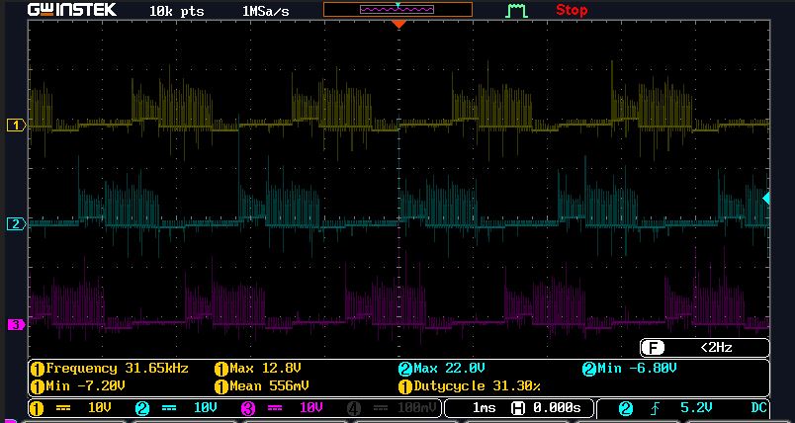Click the DC trigger coupling label
The height and width of the screenshot is (423, 795).
coord(757,408)
